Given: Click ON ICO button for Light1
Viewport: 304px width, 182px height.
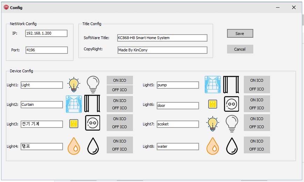Looking at the screenshot, I should [x=120, y=80].
